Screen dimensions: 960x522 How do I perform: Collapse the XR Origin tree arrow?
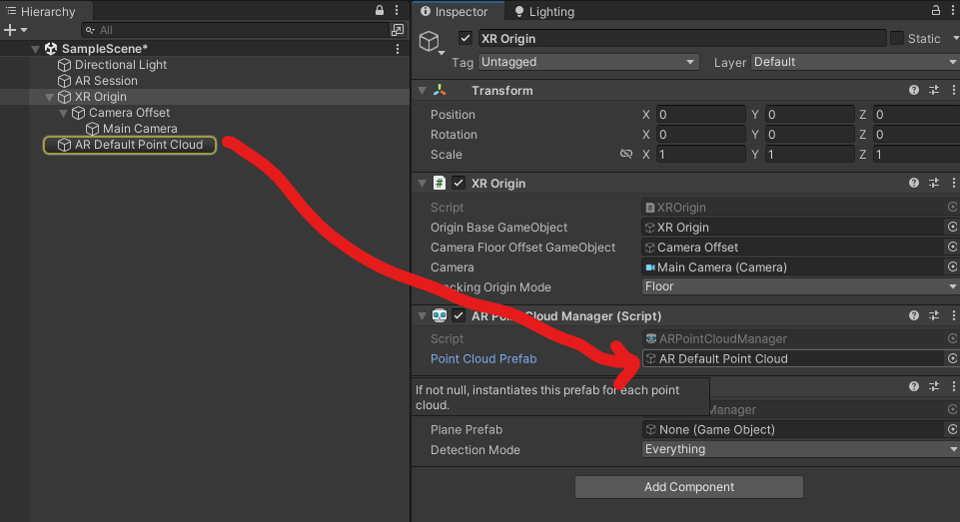click(x=50, y=97)
